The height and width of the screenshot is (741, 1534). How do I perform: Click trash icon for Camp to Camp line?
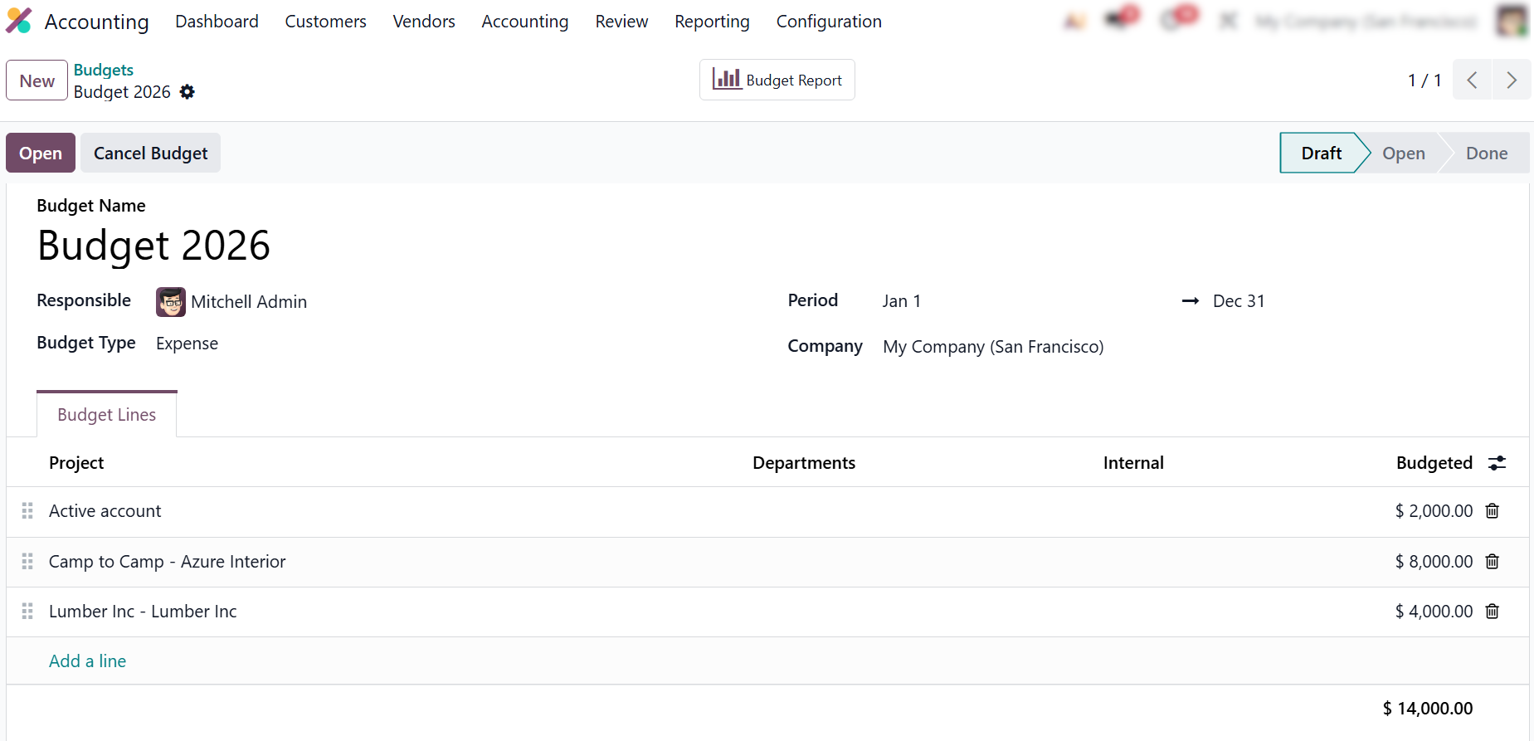click(1492, 562)
